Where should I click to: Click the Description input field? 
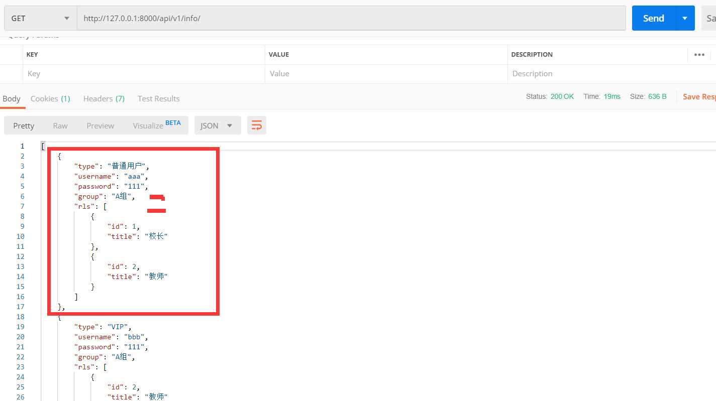click(611, 74)
